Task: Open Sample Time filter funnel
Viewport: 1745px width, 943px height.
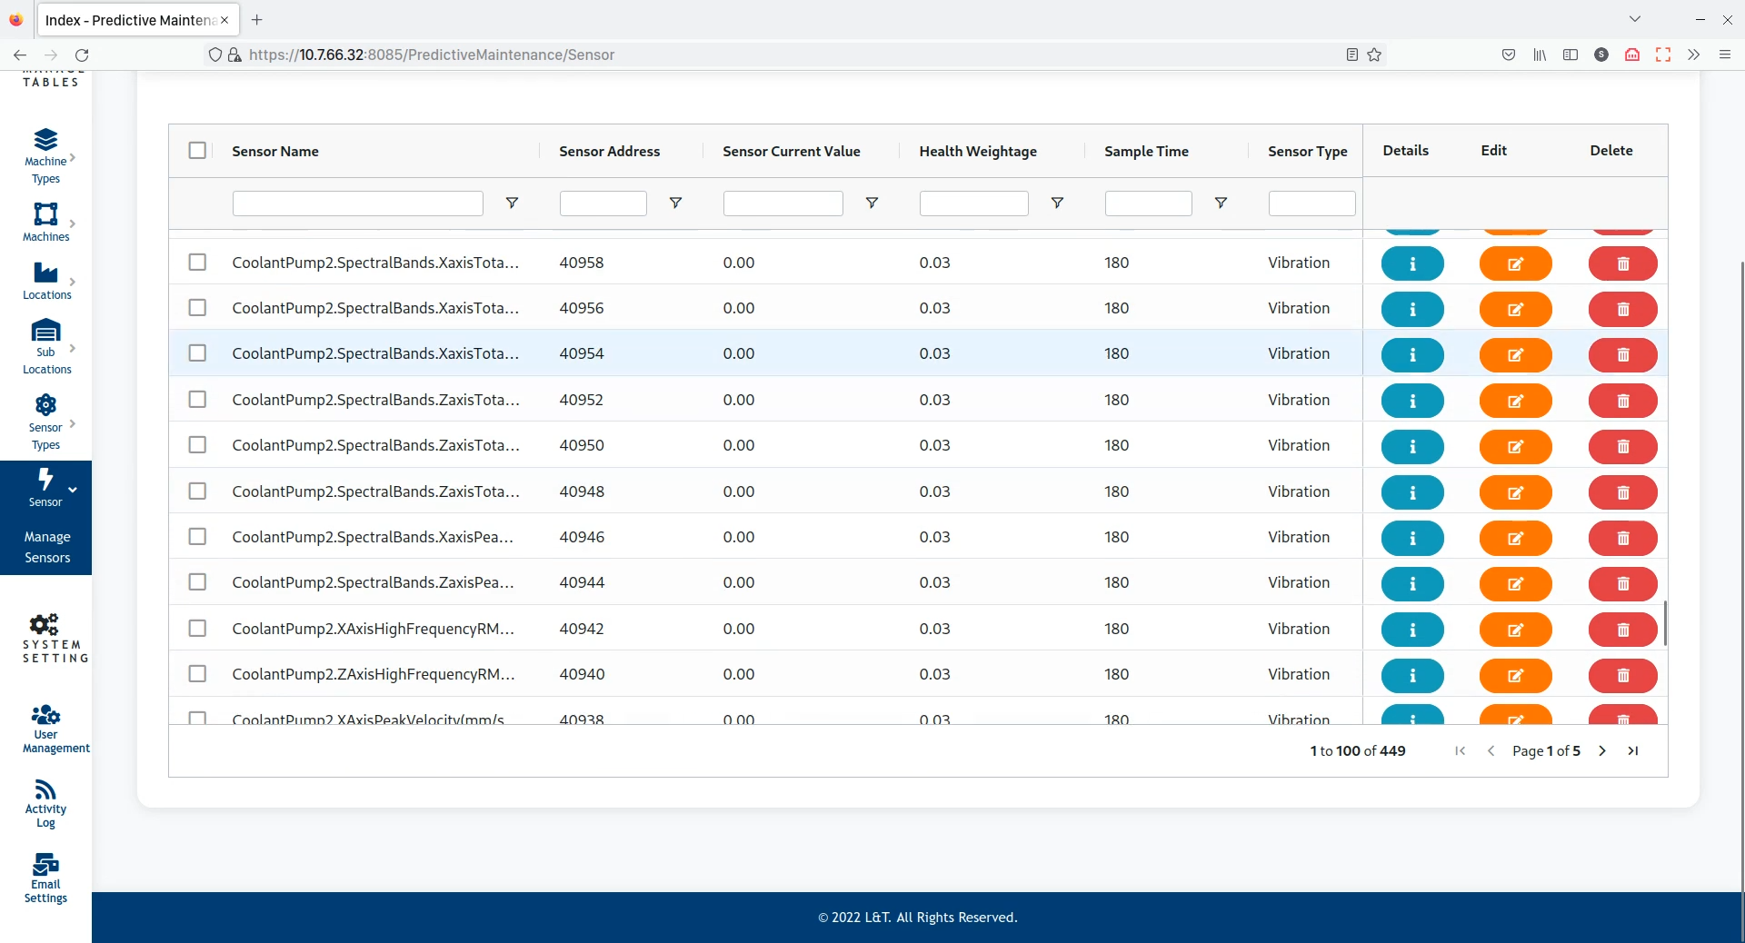Action: [1221, 203]
